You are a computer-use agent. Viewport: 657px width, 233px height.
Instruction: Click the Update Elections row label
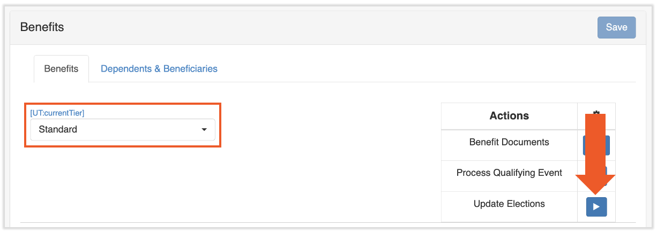click(x=509, y=204)
